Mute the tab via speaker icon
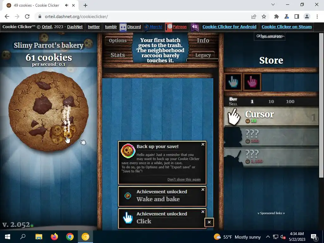Image resolution: width=324 pixels, height=243 pixels. (66, 5)
